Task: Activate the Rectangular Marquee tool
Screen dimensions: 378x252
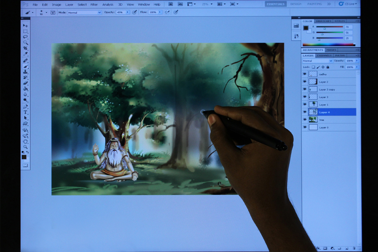Action: [x=26, y=31]
